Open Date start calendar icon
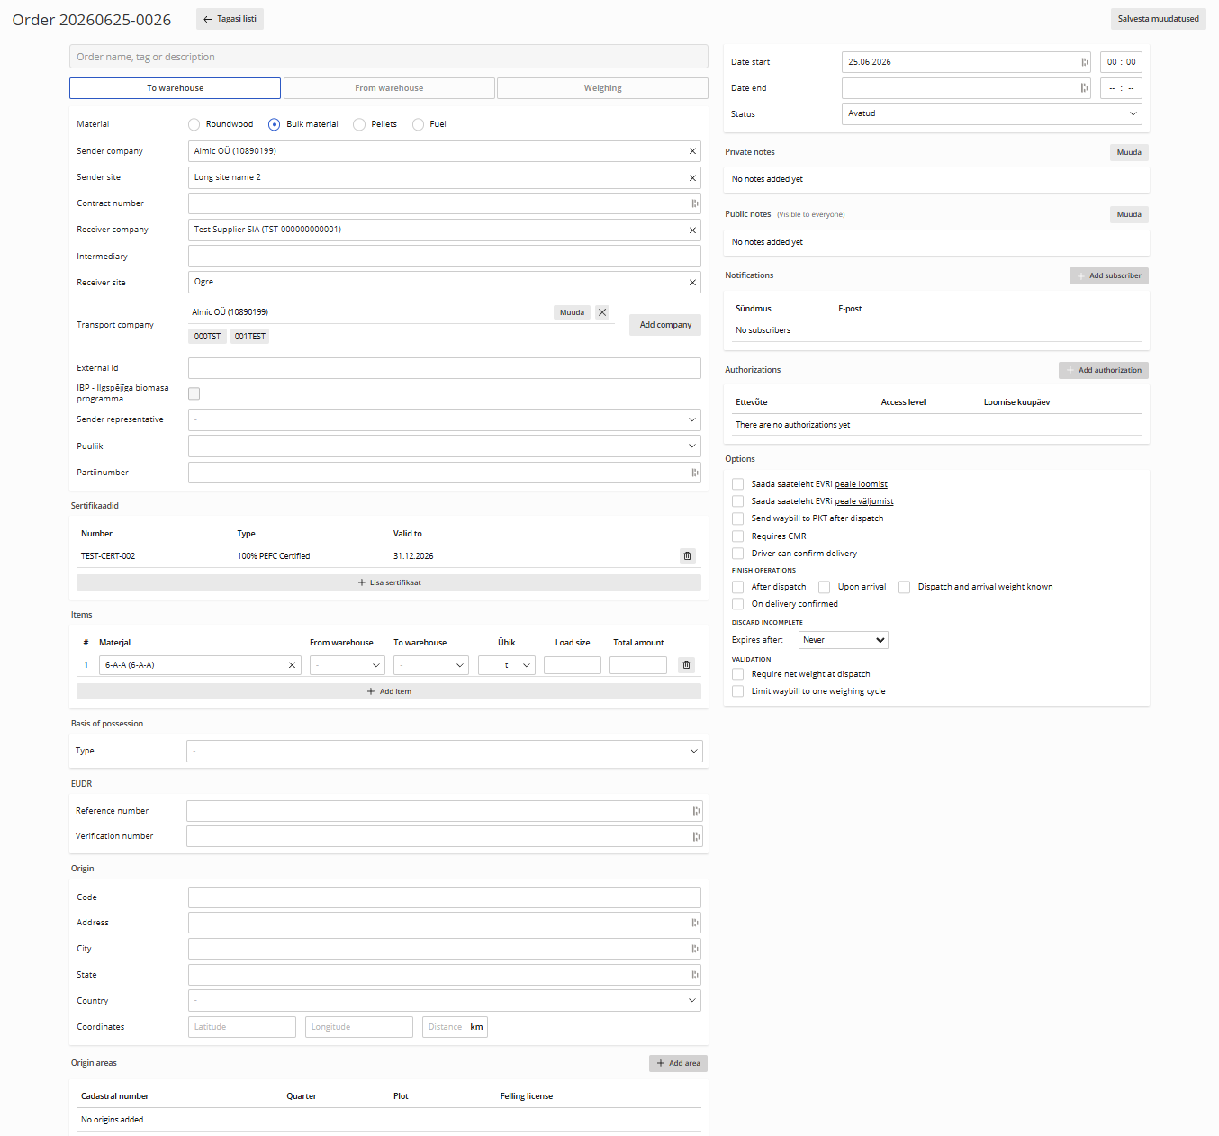 (1084, 62)
